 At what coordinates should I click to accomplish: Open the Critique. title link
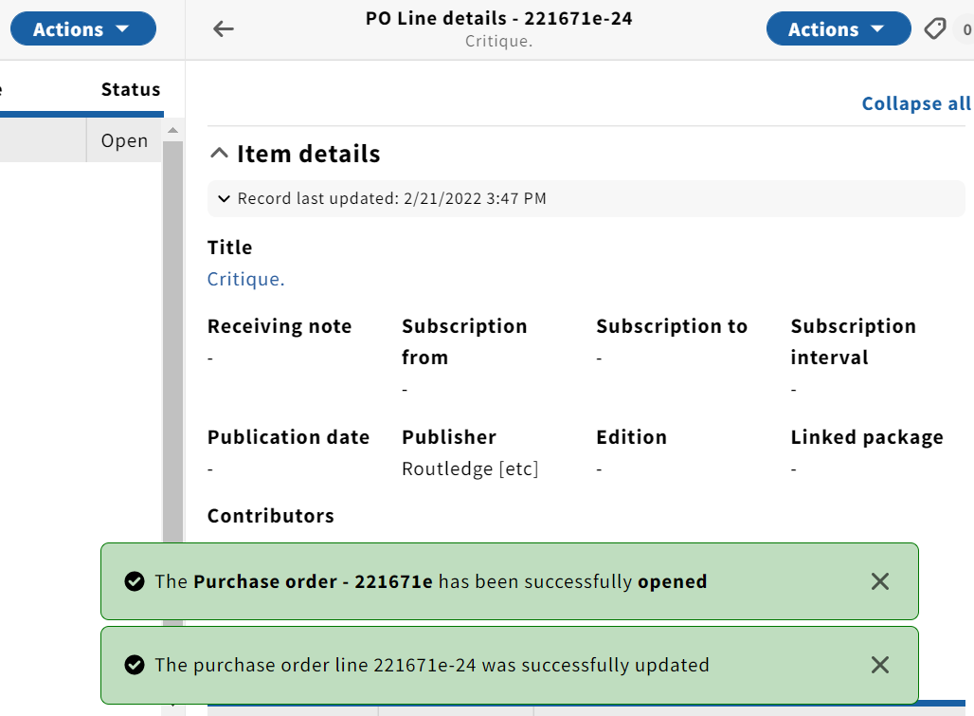[x=246, y=279]
